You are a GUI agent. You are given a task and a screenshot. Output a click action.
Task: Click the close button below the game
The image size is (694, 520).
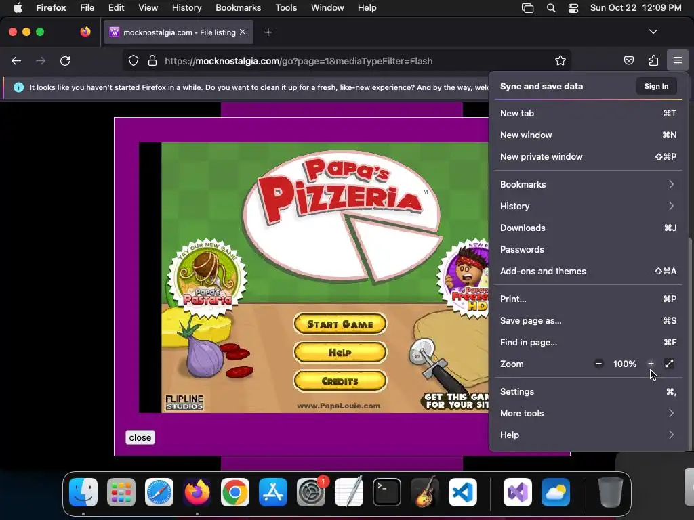[x=140, y=437]
